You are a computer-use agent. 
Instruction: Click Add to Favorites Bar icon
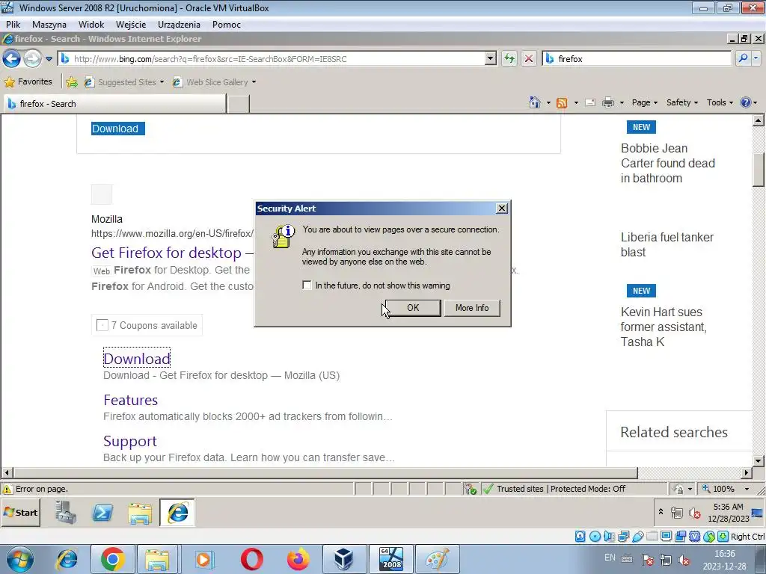coord(72,82)
